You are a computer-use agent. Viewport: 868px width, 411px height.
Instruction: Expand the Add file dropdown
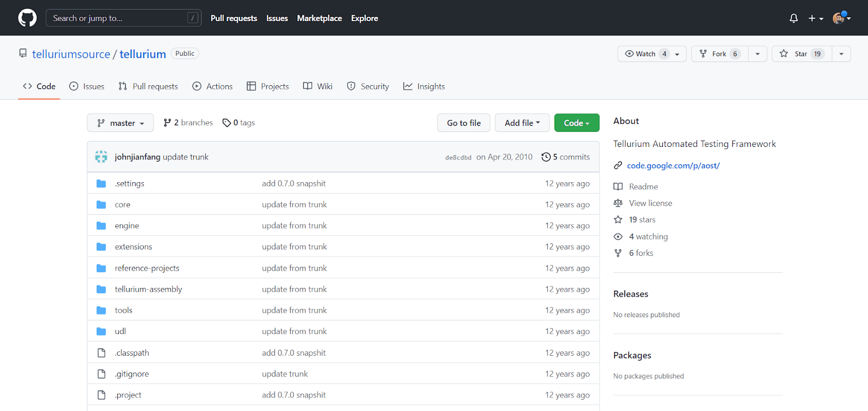(522, 123)
